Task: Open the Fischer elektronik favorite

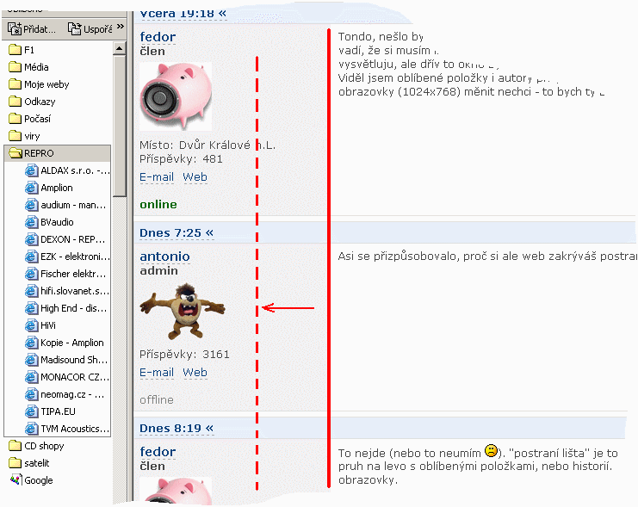Action: click(x=65, y=274)
